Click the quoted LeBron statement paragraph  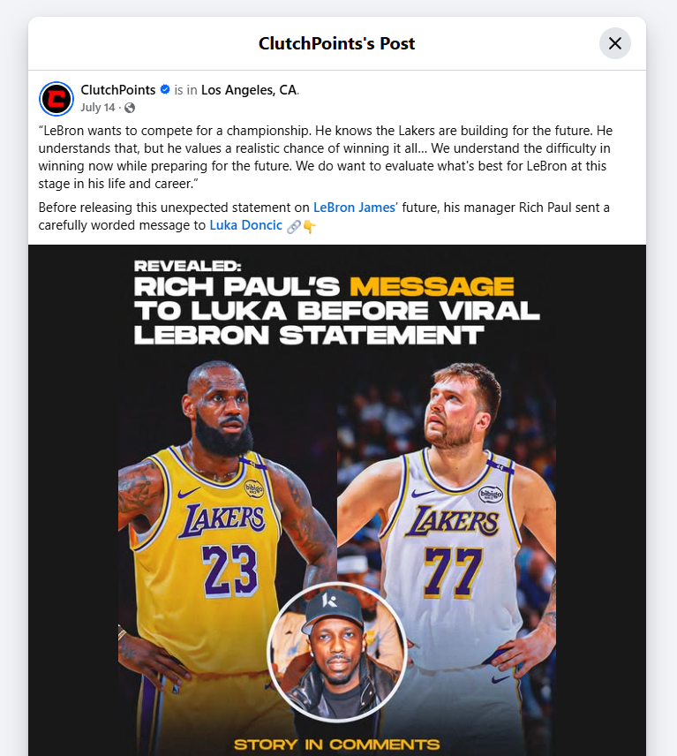(x=325, y=157)
